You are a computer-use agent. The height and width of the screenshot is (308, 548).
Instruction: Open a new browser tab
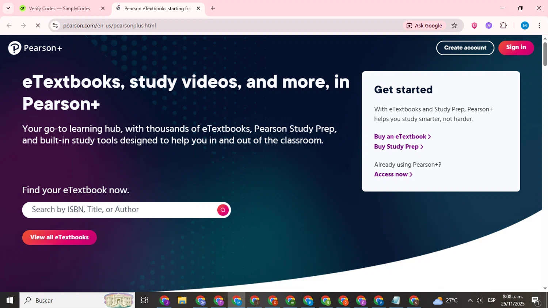pos(213,8)
